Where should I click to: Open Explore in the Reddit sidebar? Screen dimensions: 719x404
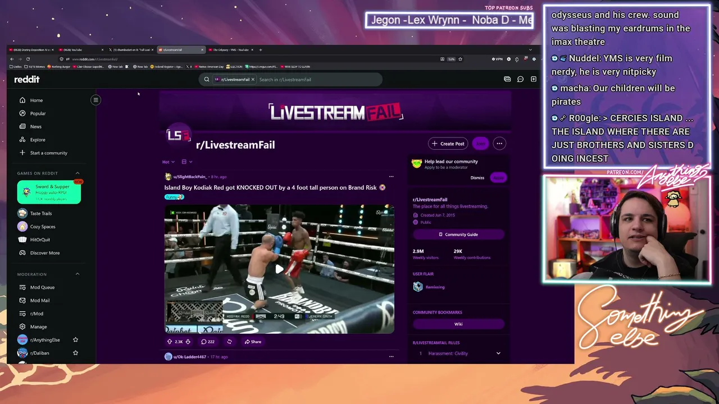coord(38,140)
